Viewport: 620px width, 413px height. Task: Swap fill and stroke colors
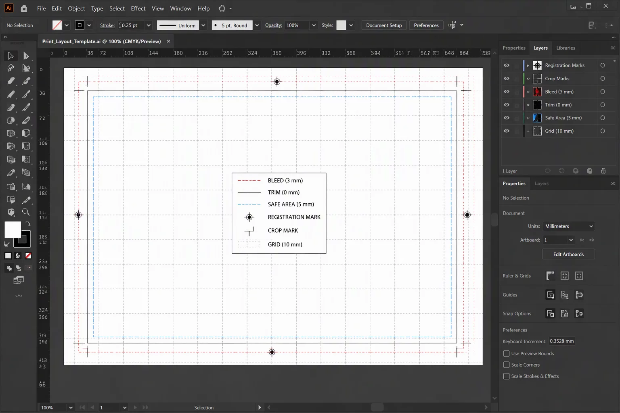click(x=28, y=223)
